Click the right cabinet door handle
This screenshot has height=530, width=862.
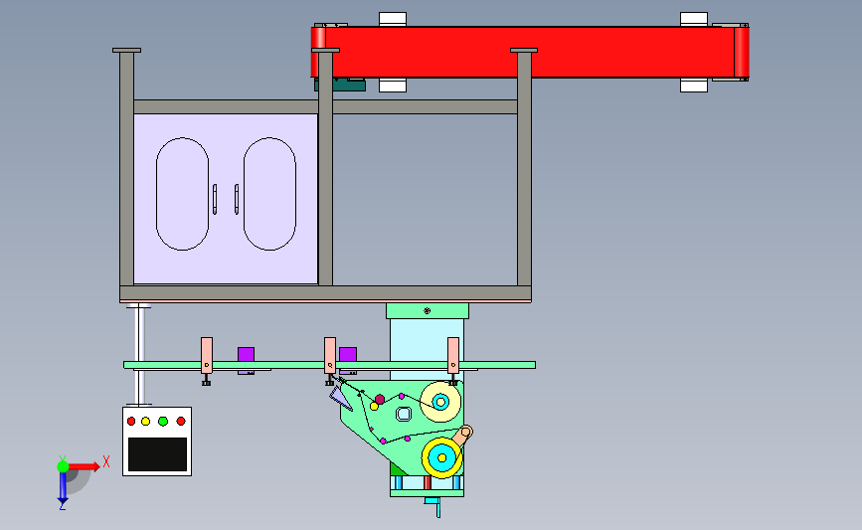pos(237,199)
